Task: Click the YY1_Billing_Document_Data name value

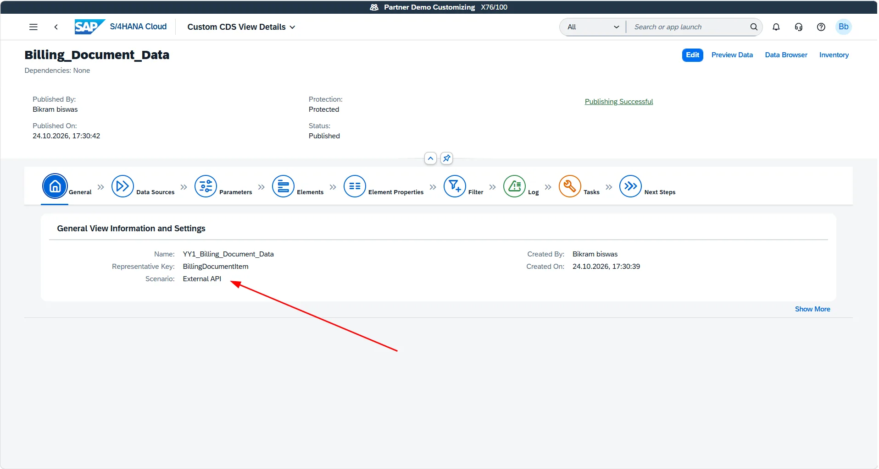Action: [228, 254]
